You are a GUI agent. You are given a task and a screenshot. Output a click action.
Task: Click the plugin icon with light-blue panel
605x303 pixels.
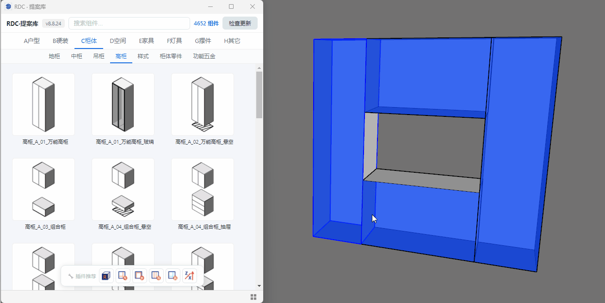coord(173,276)
